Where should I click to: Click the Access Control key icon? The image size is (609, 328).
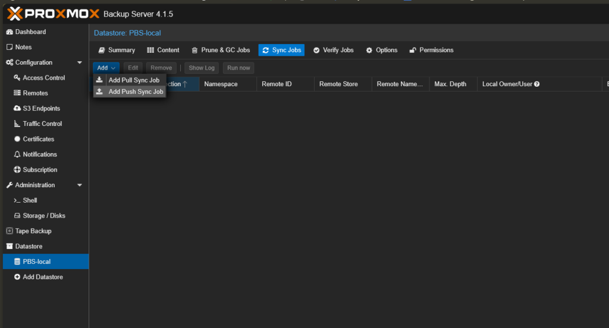pyautogui.click(x=17, y=78)
